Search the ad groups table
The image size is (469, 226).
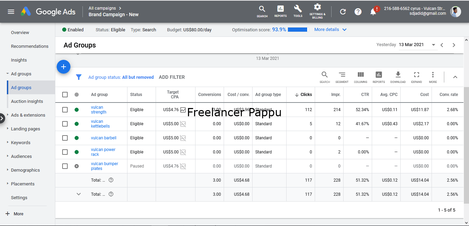[325, 77]
